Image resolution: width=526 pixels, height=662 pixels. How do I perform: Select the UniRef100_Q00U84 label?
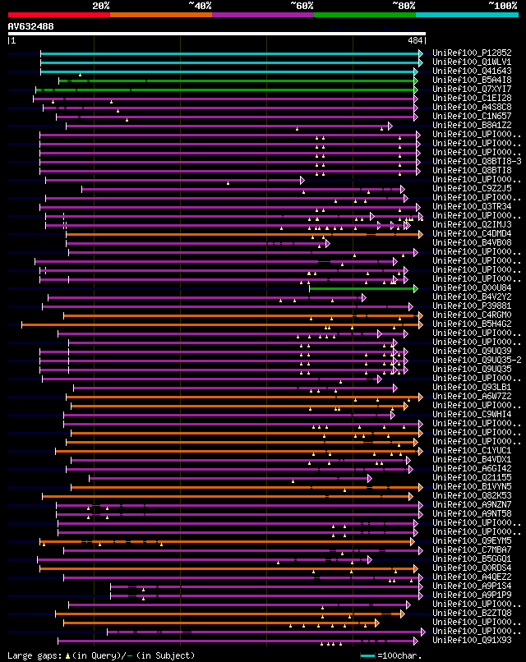472,288
